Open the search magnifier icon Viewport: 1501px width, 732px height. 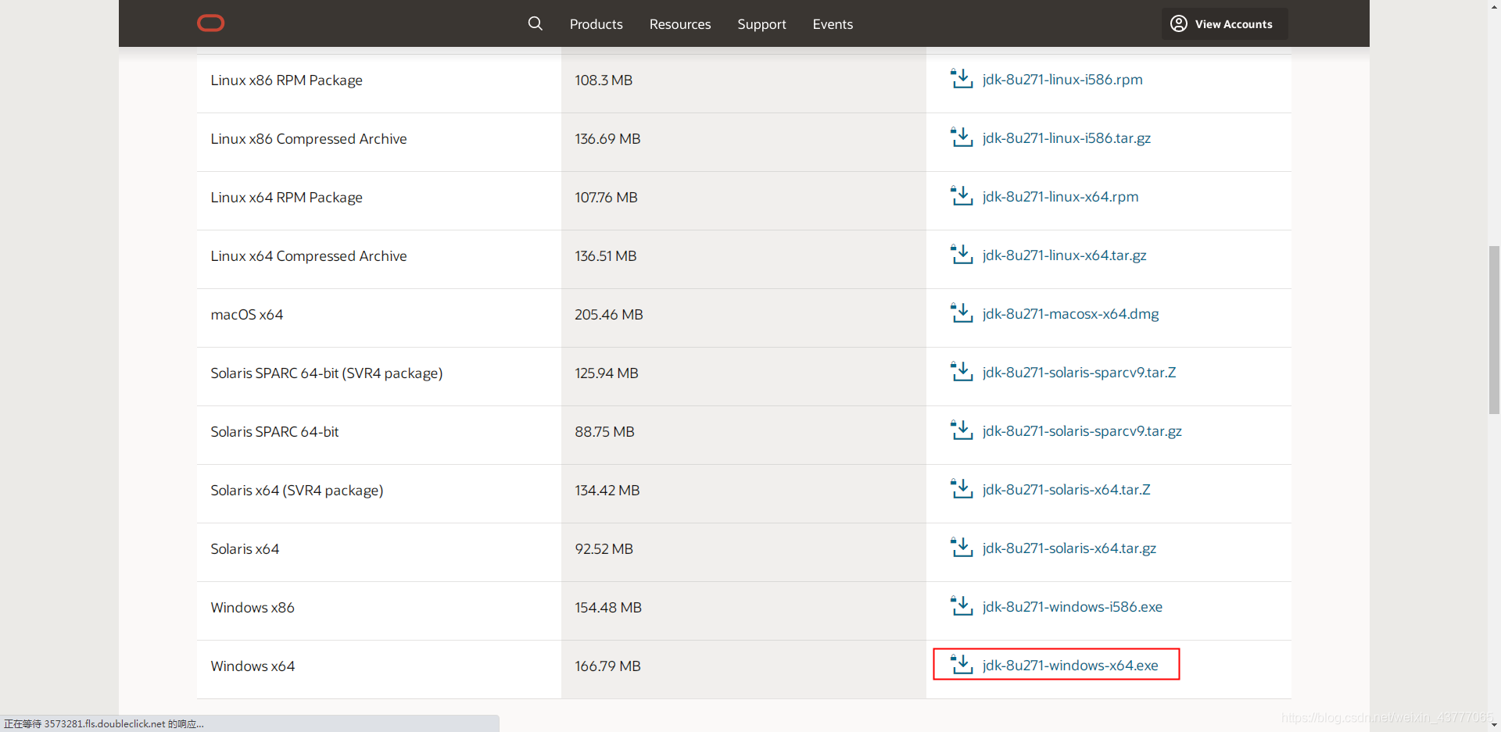coord(535,23)
